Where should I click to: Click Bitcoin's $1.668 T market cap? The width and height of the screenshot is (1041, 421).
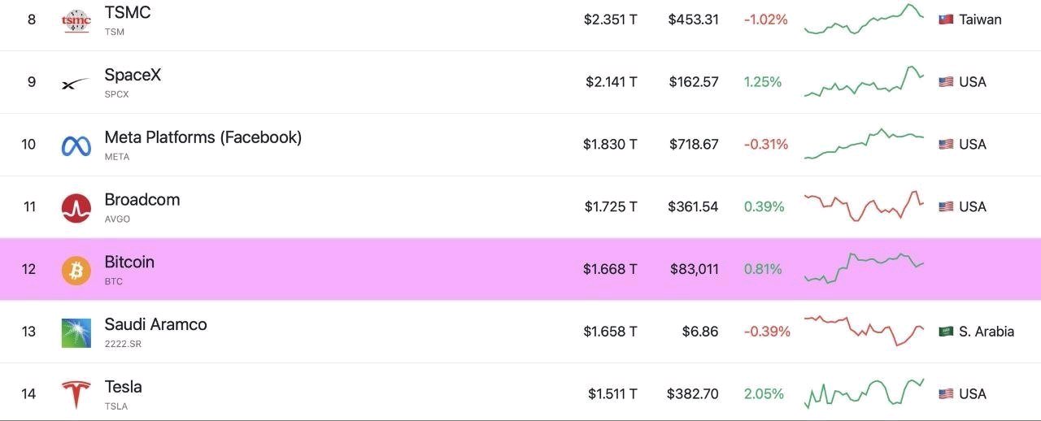point(610,269)
